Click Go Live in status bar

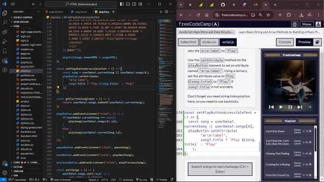[142, 180]
